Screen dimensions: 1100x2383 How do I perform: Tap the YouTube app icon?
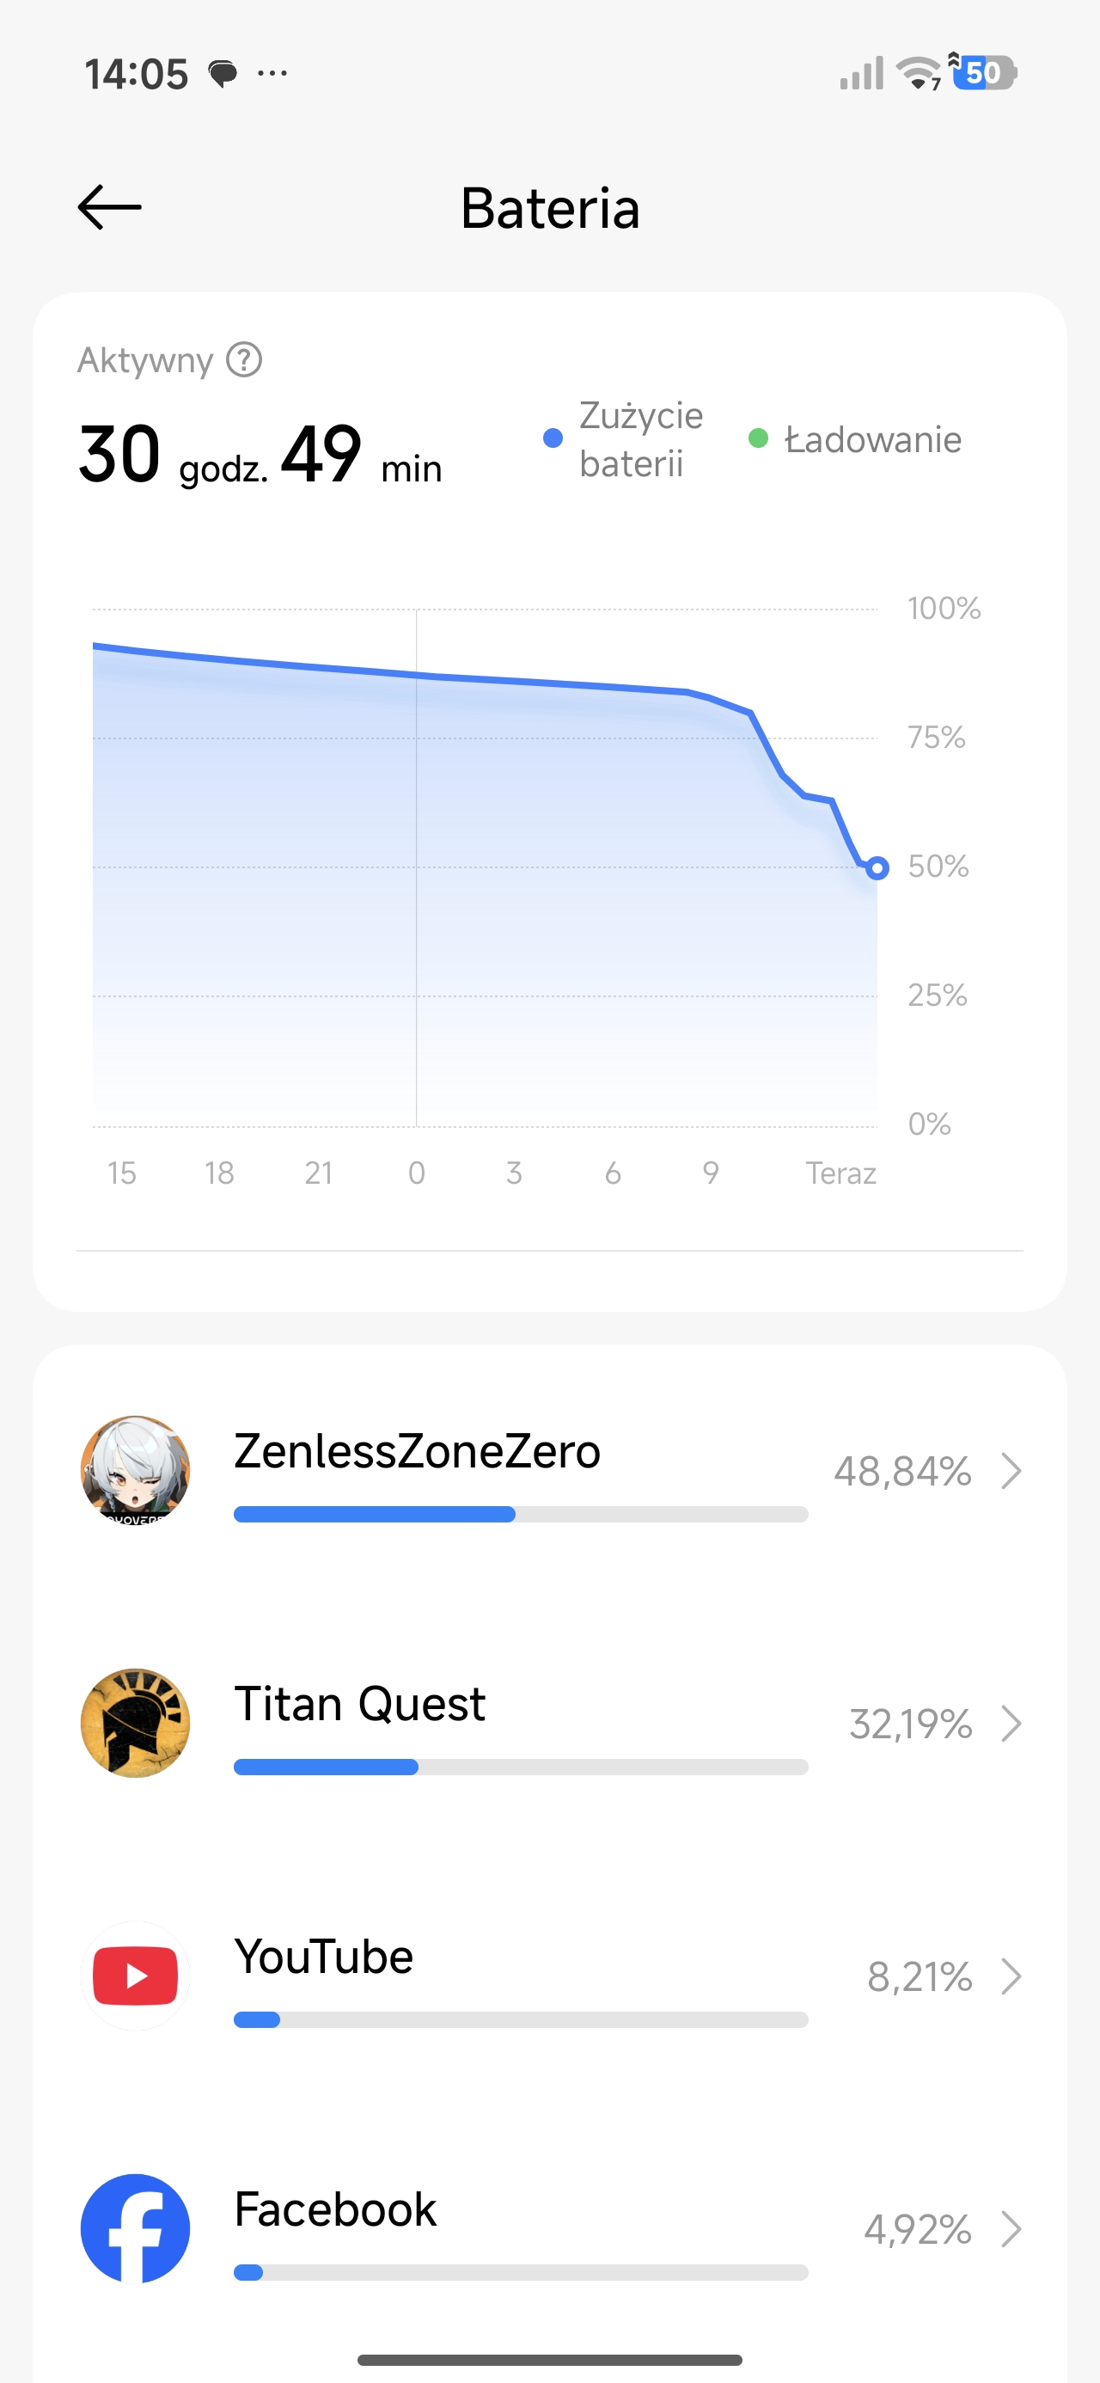point(135,1976)
